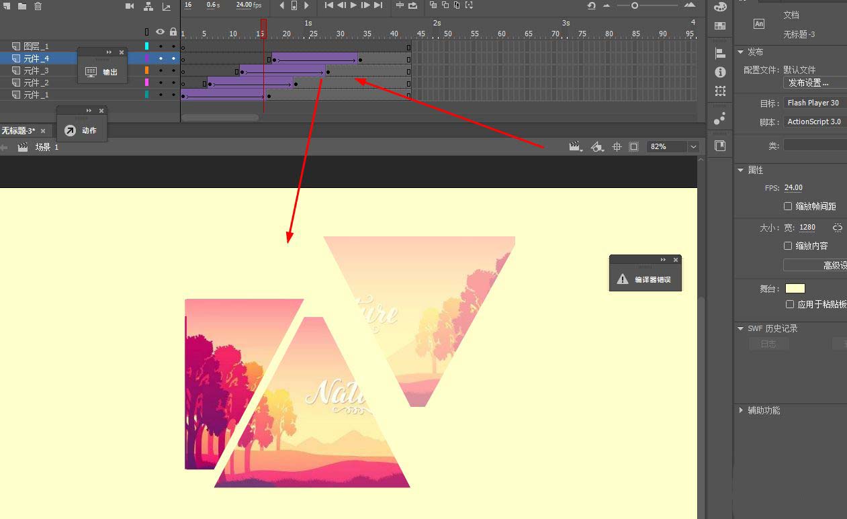Open the 目标 Flash Player 30 dropdown
Screen dimensions: 847x519
coord(815,103)
